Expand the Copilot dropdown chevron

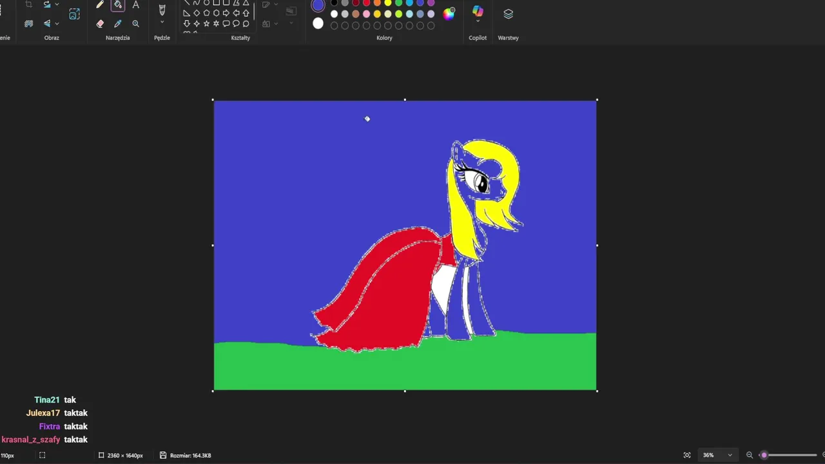pos(478,21)
